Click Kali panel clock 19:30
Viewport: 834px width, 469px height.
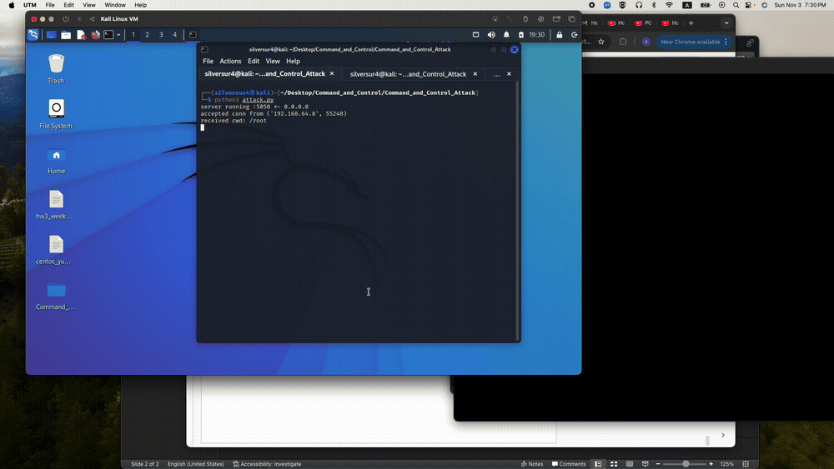tap(536, 35)
